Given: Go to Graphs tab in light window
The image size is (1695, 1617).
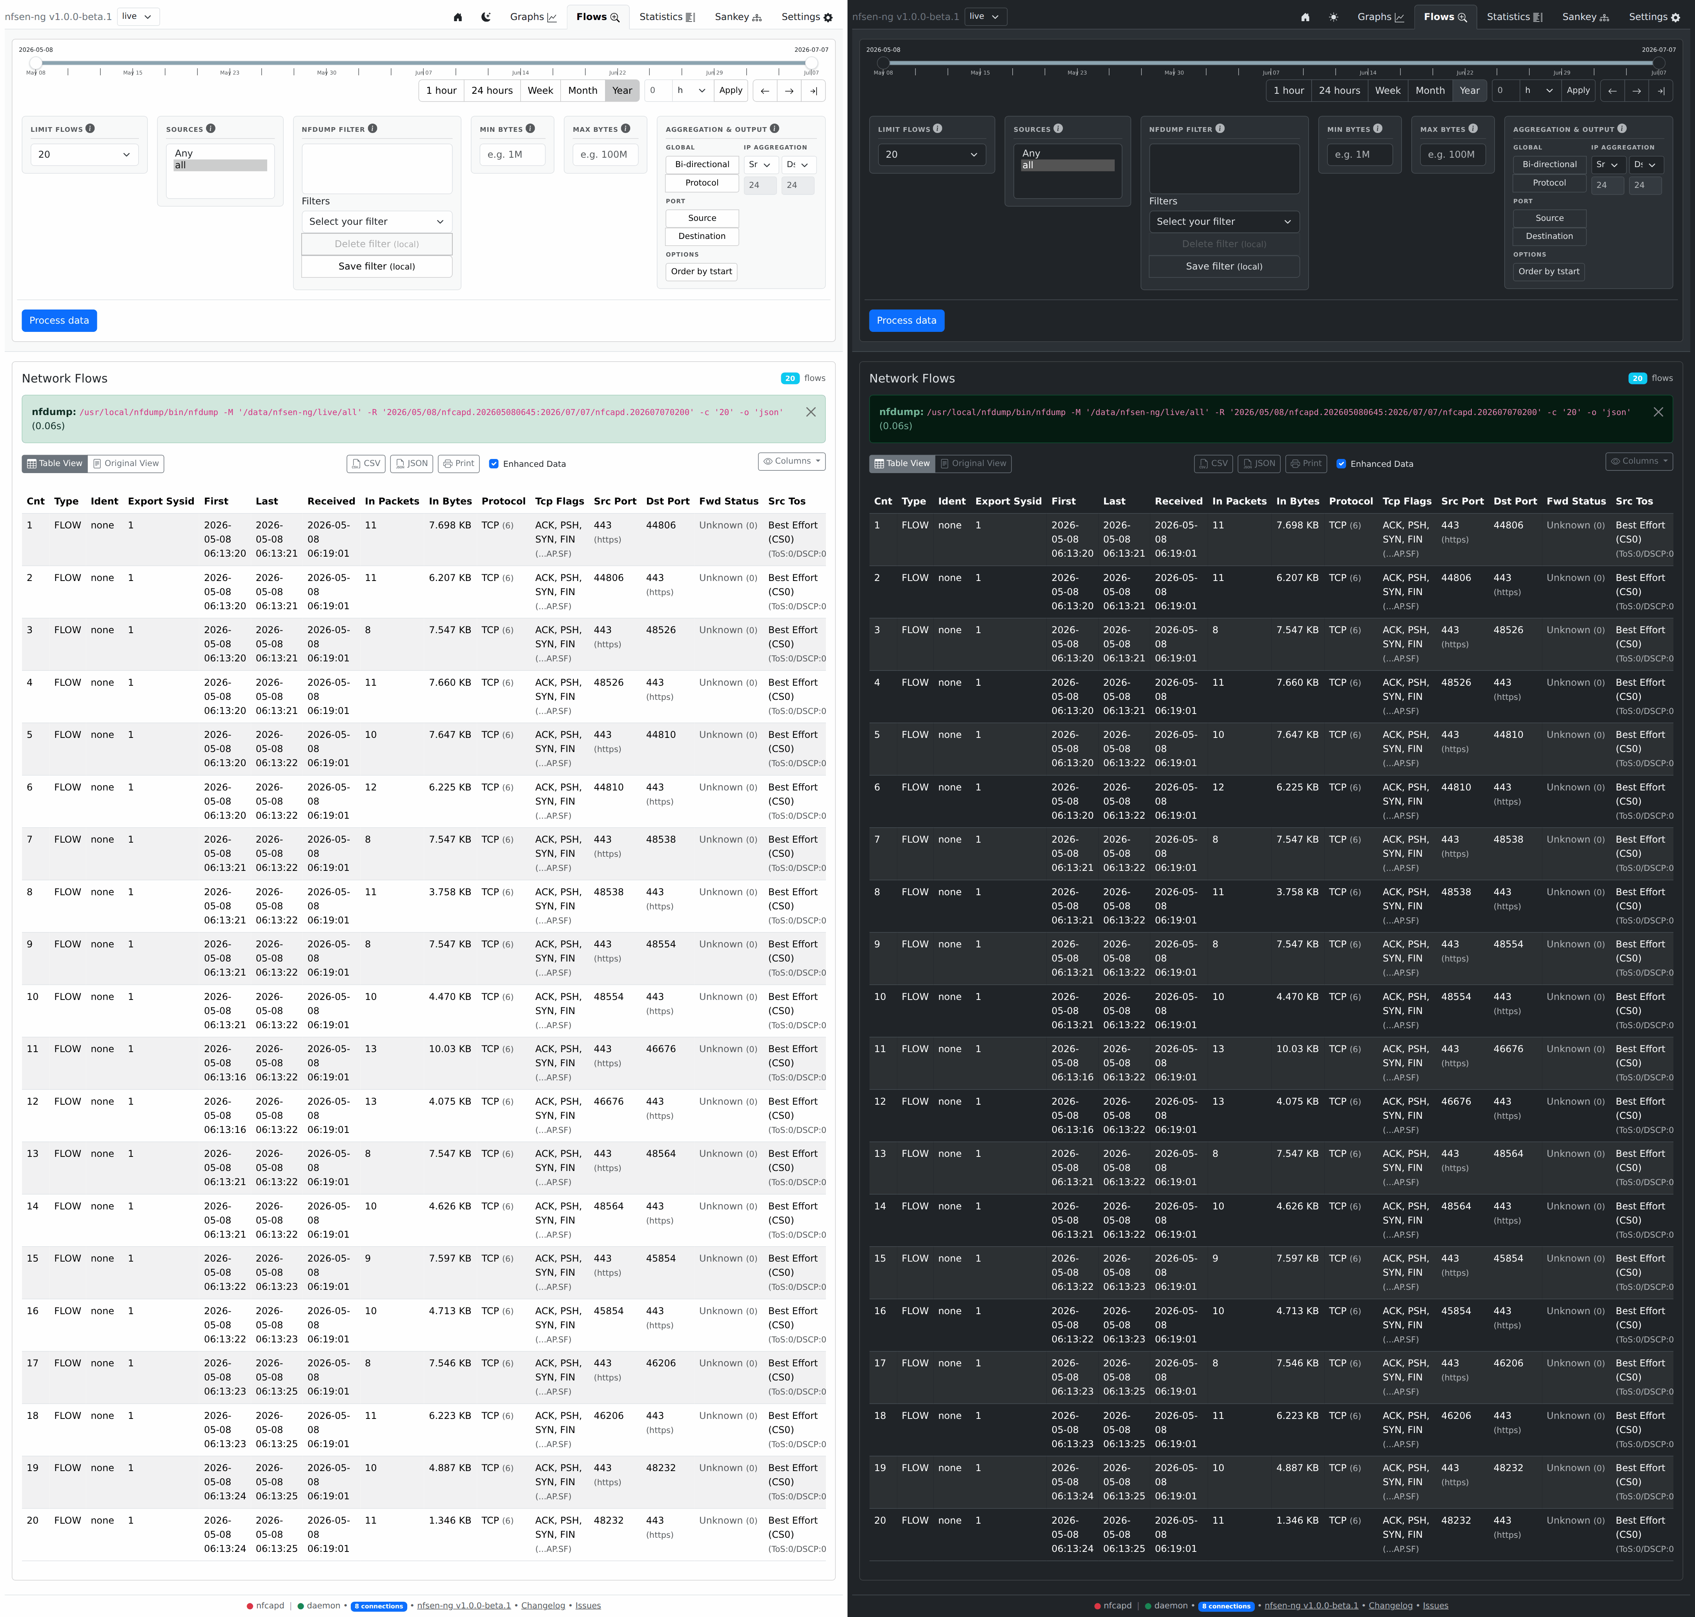Looking at the screenshot, I should click(533, 17).
